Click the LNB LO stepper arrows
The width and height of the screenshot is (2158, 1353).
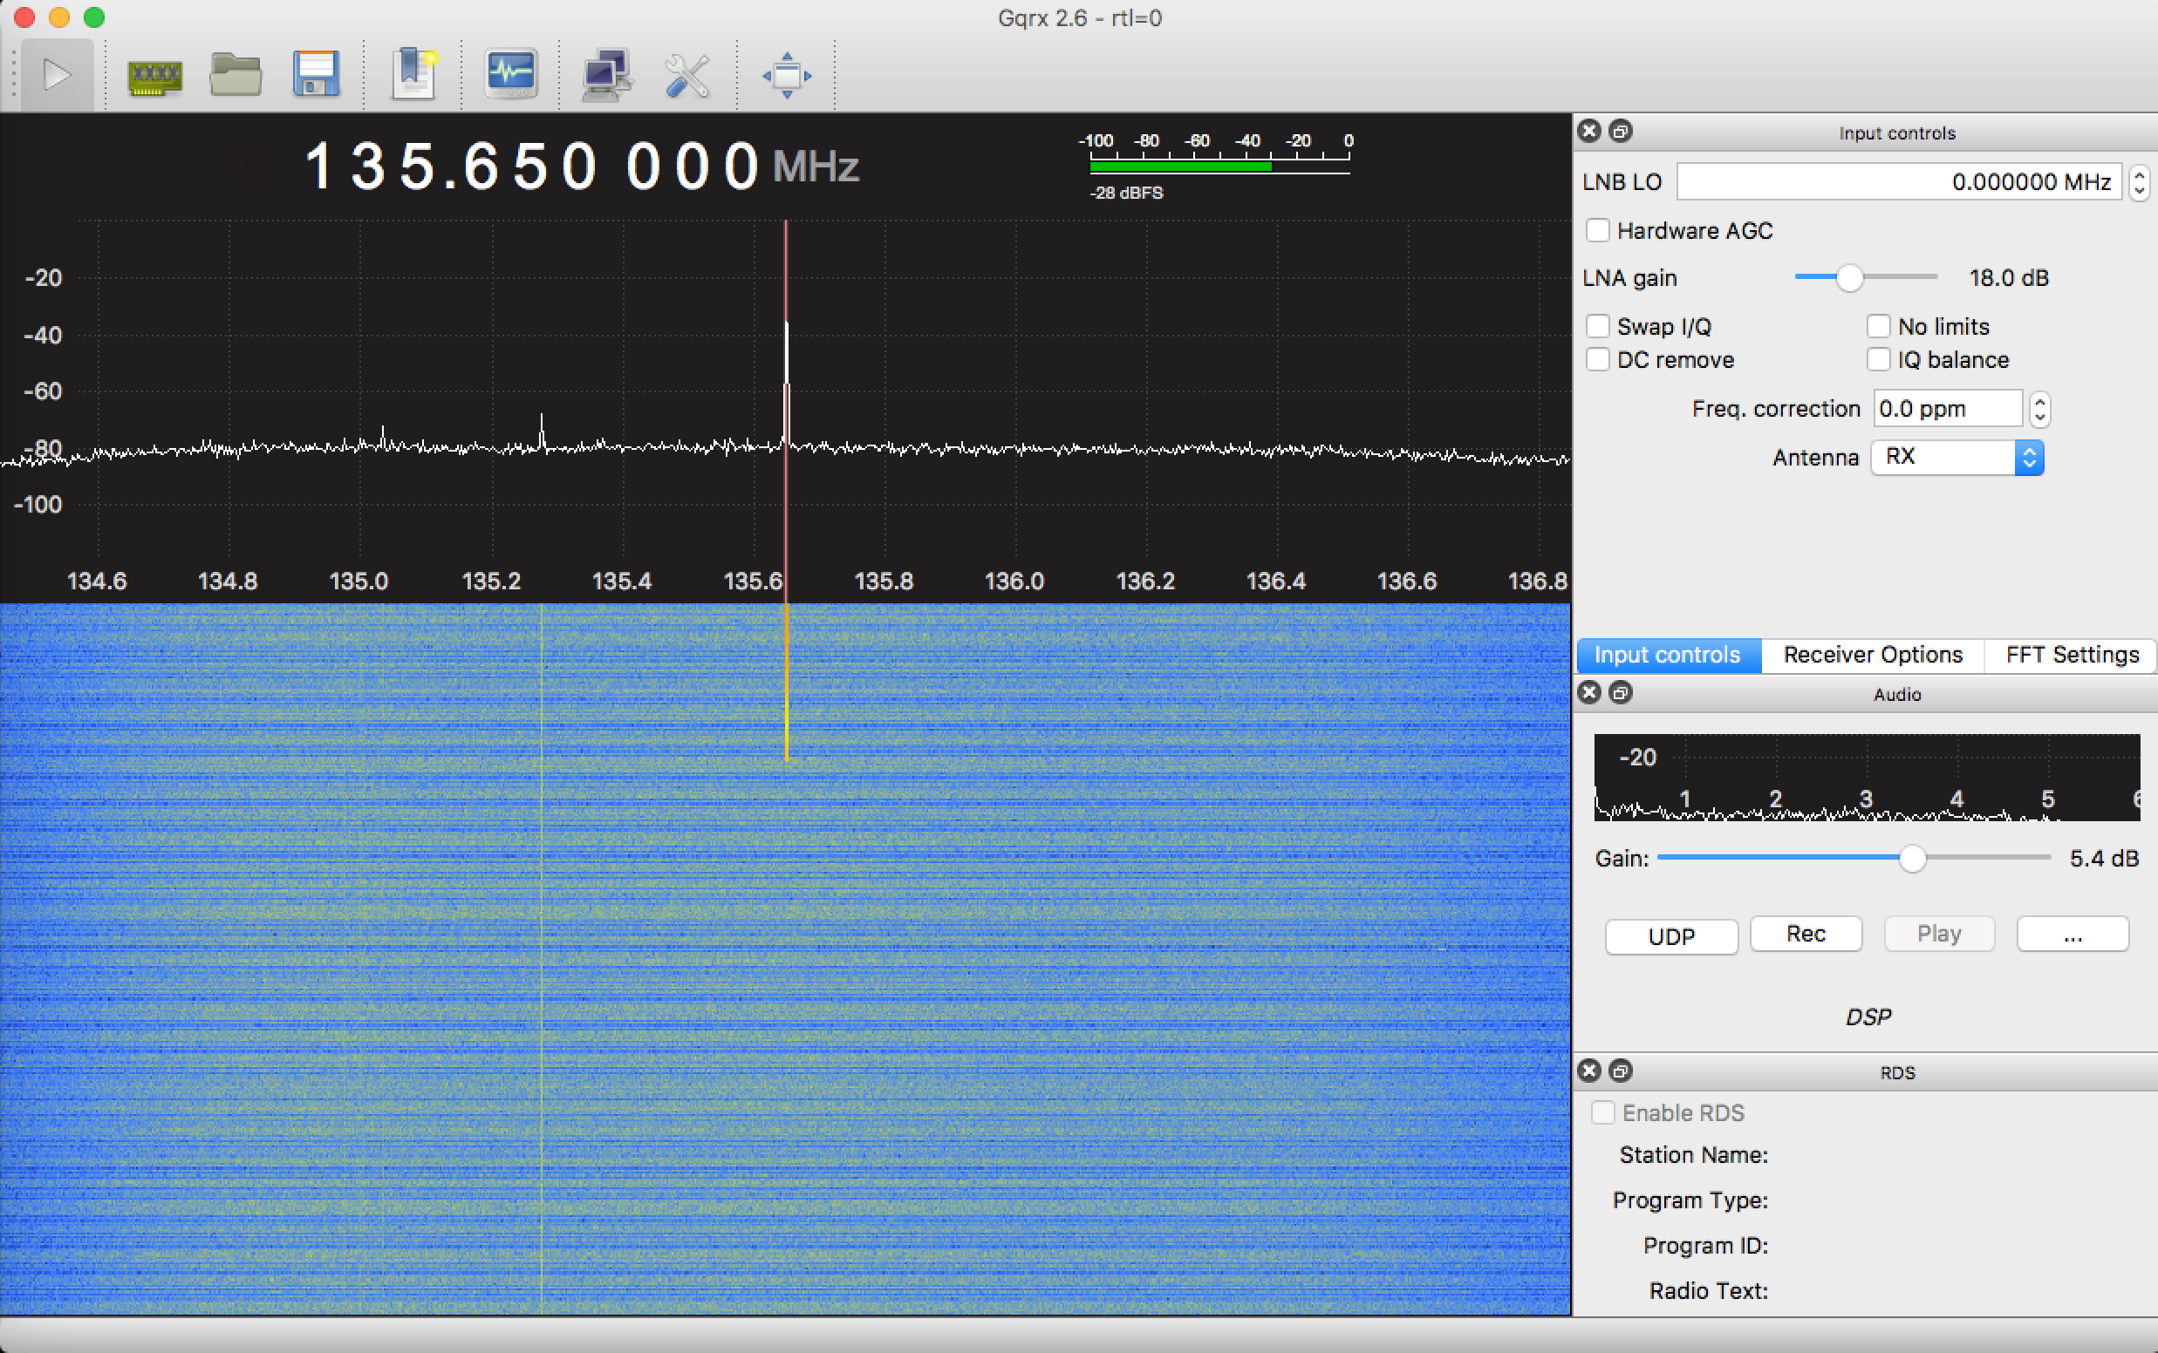[x=2139, y=182]
